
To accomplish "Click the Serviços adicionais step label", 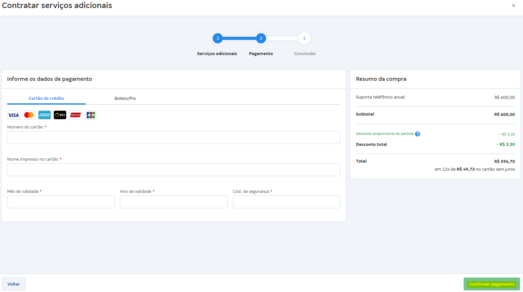I will 217,53.
